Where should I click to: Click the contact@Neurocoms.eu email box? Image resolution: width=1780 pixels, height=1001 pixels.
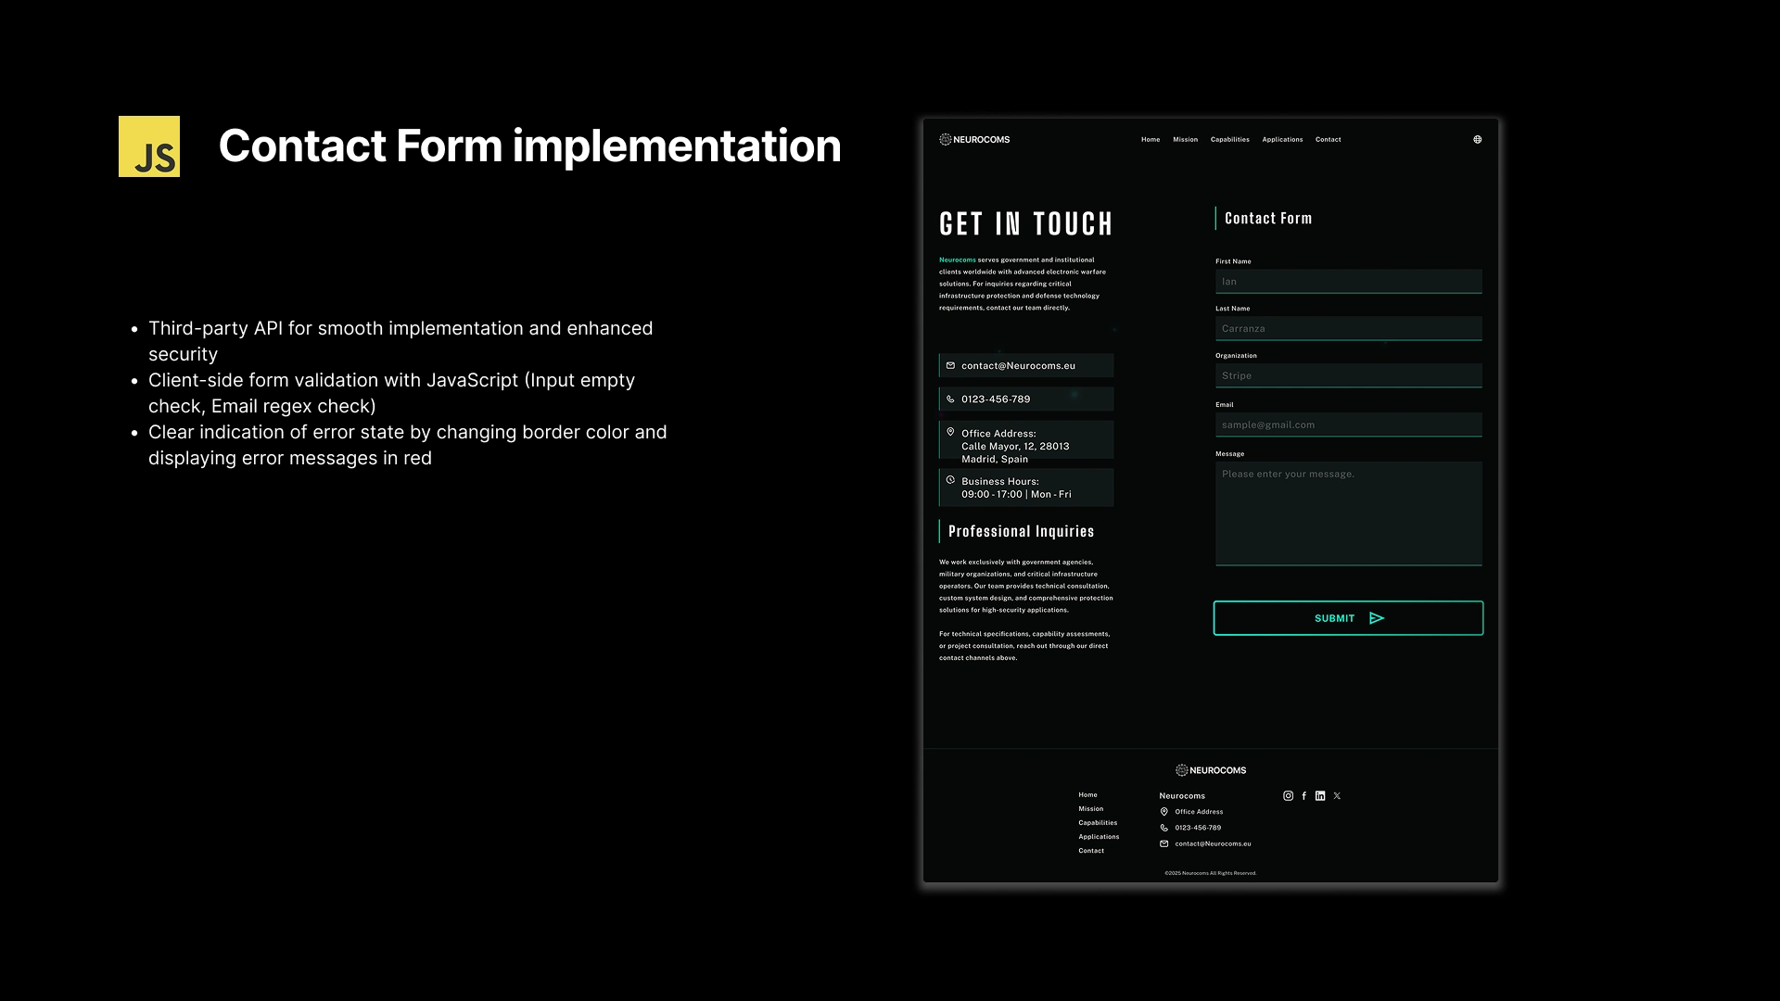1026,366
